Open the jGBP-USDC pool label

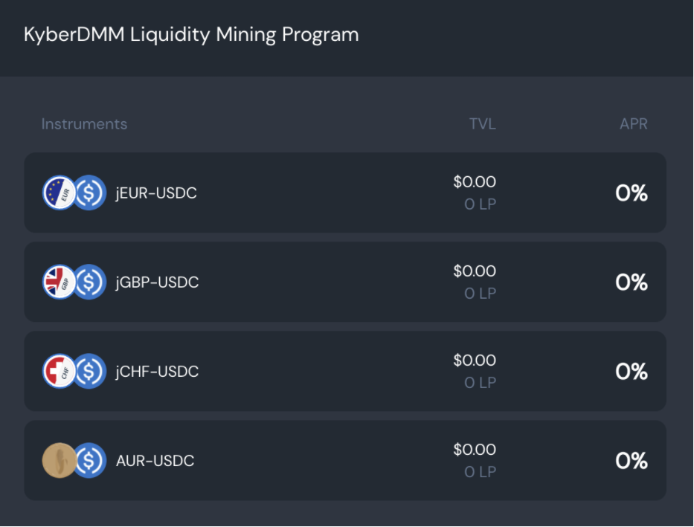(157, 282)
